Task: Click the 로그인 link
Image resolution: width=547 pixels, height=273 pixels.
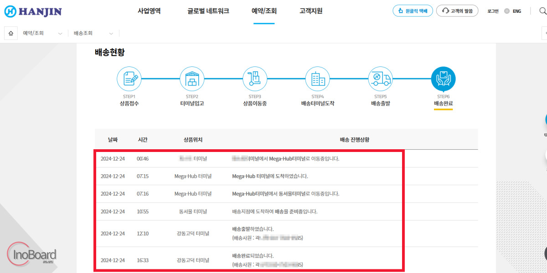Action: click(493, 11)
